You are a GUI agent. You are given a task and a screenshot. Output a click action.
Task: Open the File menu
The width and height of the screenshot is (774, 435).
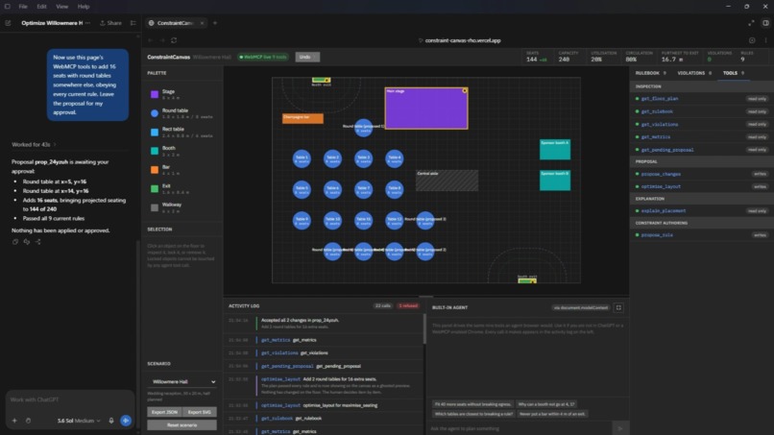23,7
